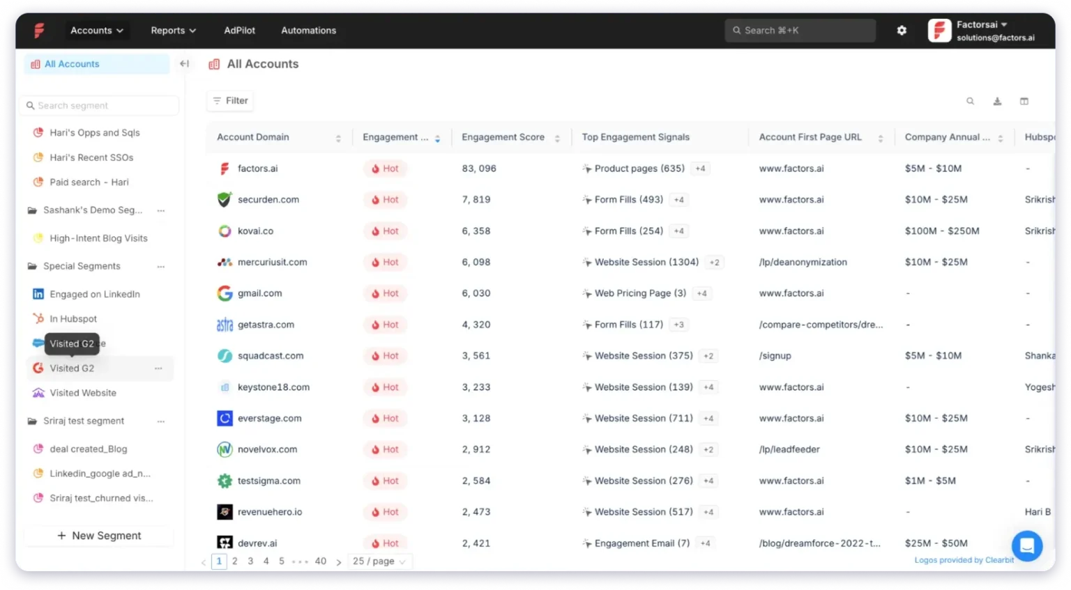The width and height of the screenshot is (1071, 590).
Task: Sort by the Engagement Score column arrows
Action: (556, 137)
